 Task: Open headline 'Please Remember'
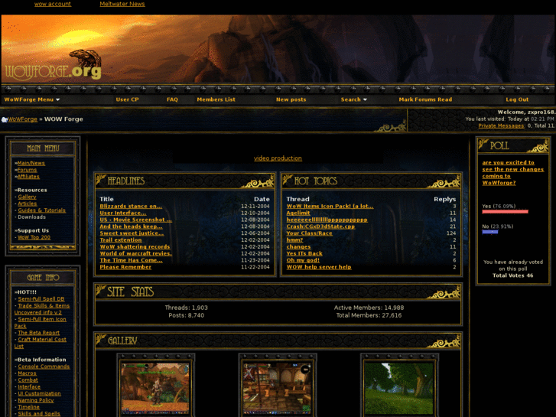(125, 267)
